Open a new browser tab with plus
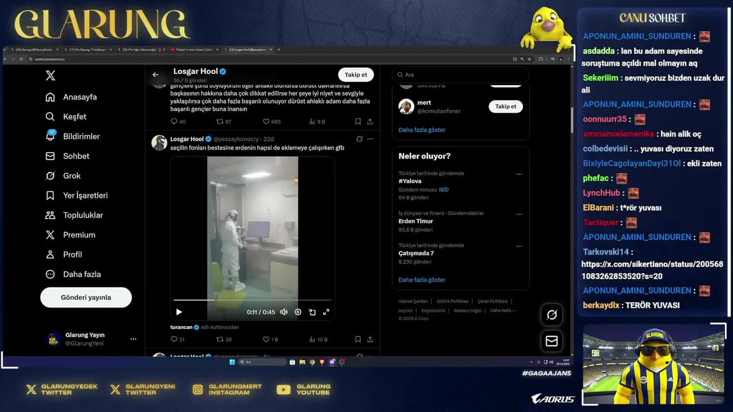733x412 pixels. pyautogui.click(x=279, y=50)
